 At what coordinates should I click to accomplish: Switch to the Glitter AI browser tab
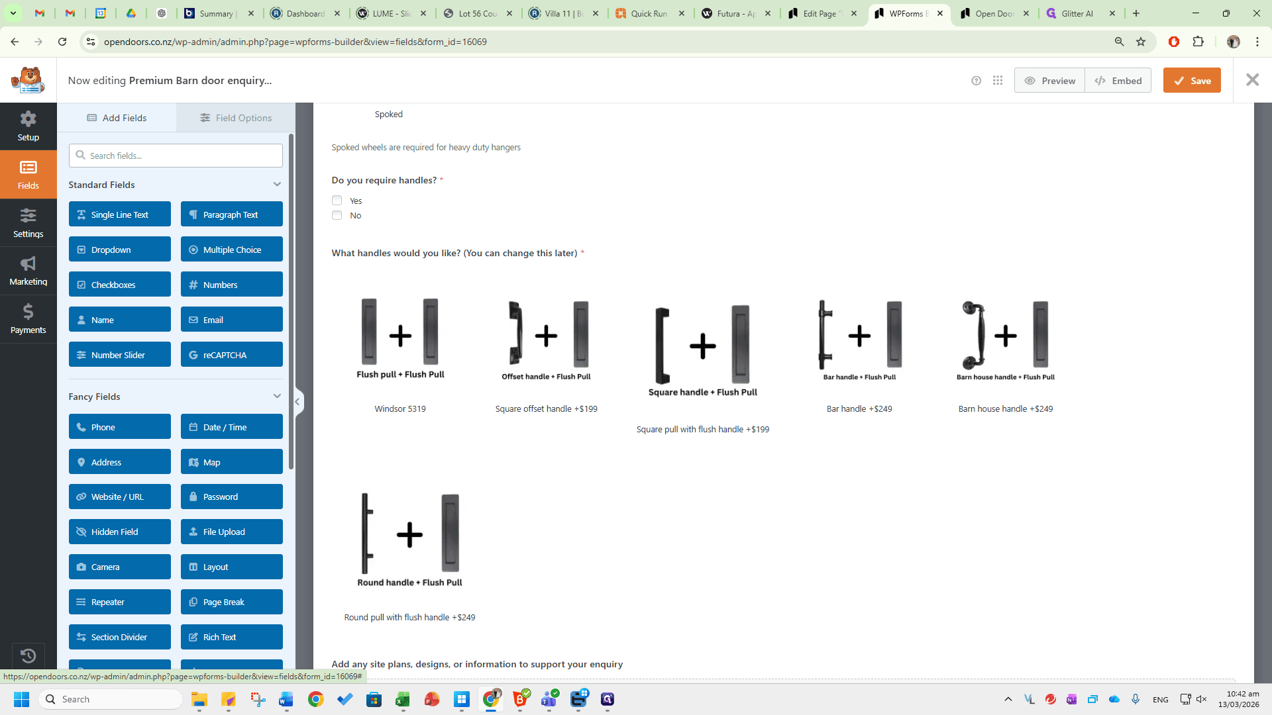[x=1081, y=13]
